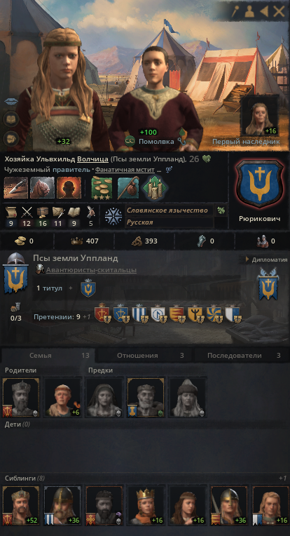290x536 pixels.
Task: Click the Фанатичная мстит trait link
Action: pyautogui.click(x=125, y=170)
